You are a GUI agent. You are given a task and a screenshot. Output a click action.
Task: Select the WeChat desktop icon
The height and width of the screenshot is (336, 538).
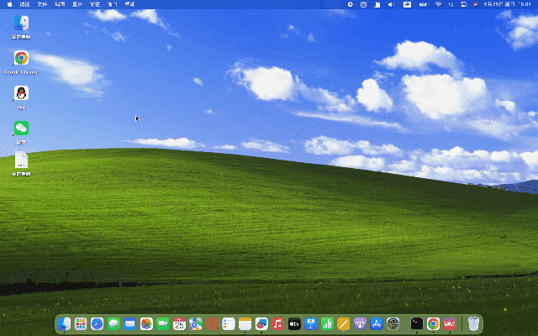21,129
